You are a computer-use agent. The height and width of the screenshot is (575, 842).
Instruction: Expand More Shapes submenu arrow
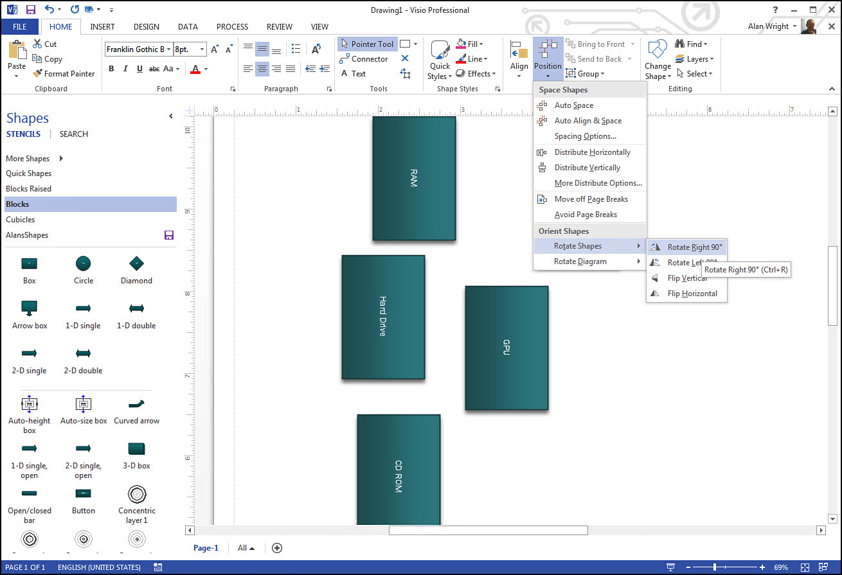(61, 159)
